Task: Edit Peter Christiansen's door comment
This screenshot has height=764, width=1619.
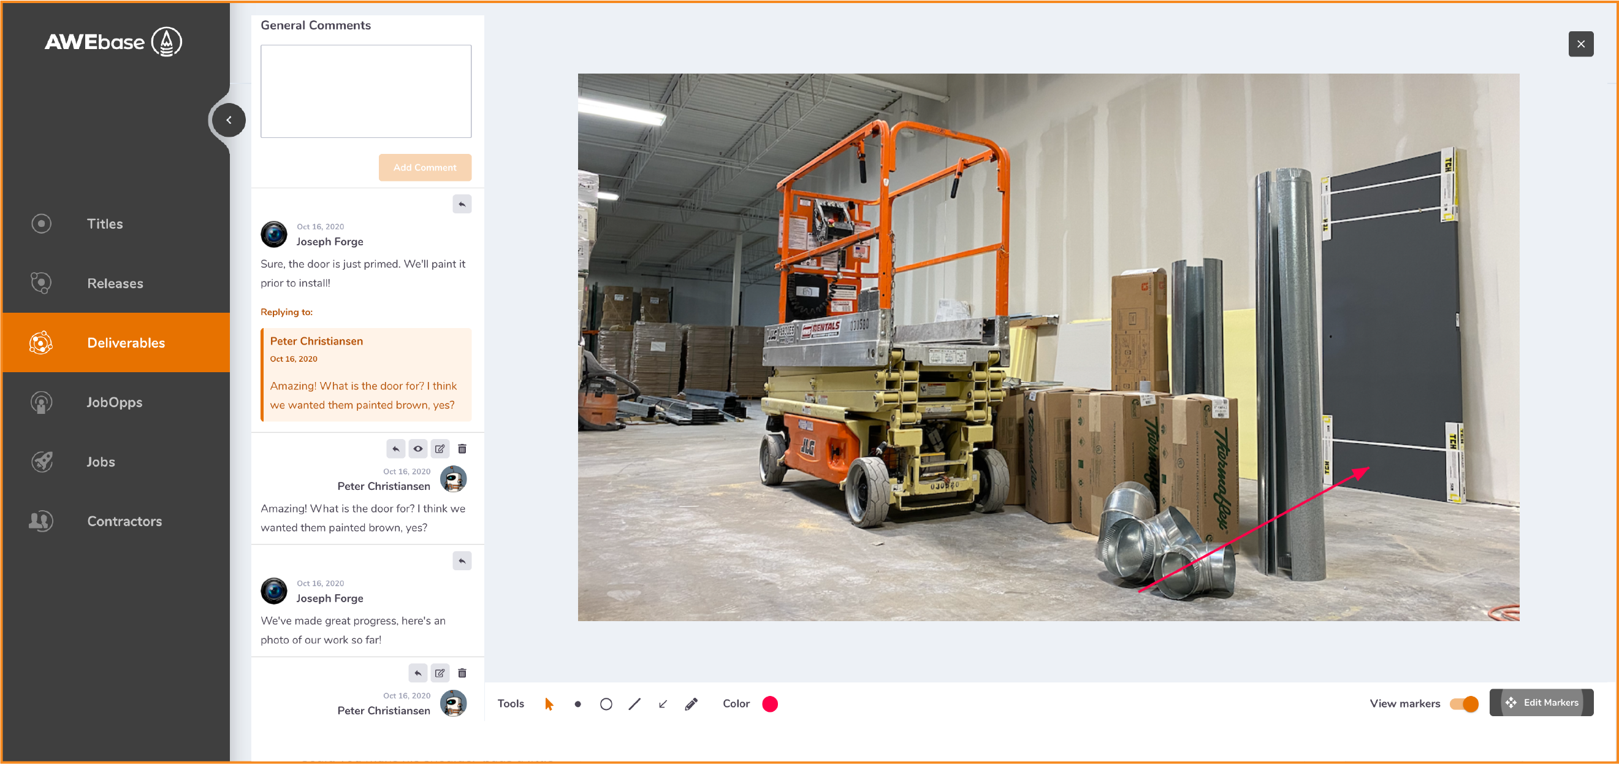Action: [x=440, y=448]
